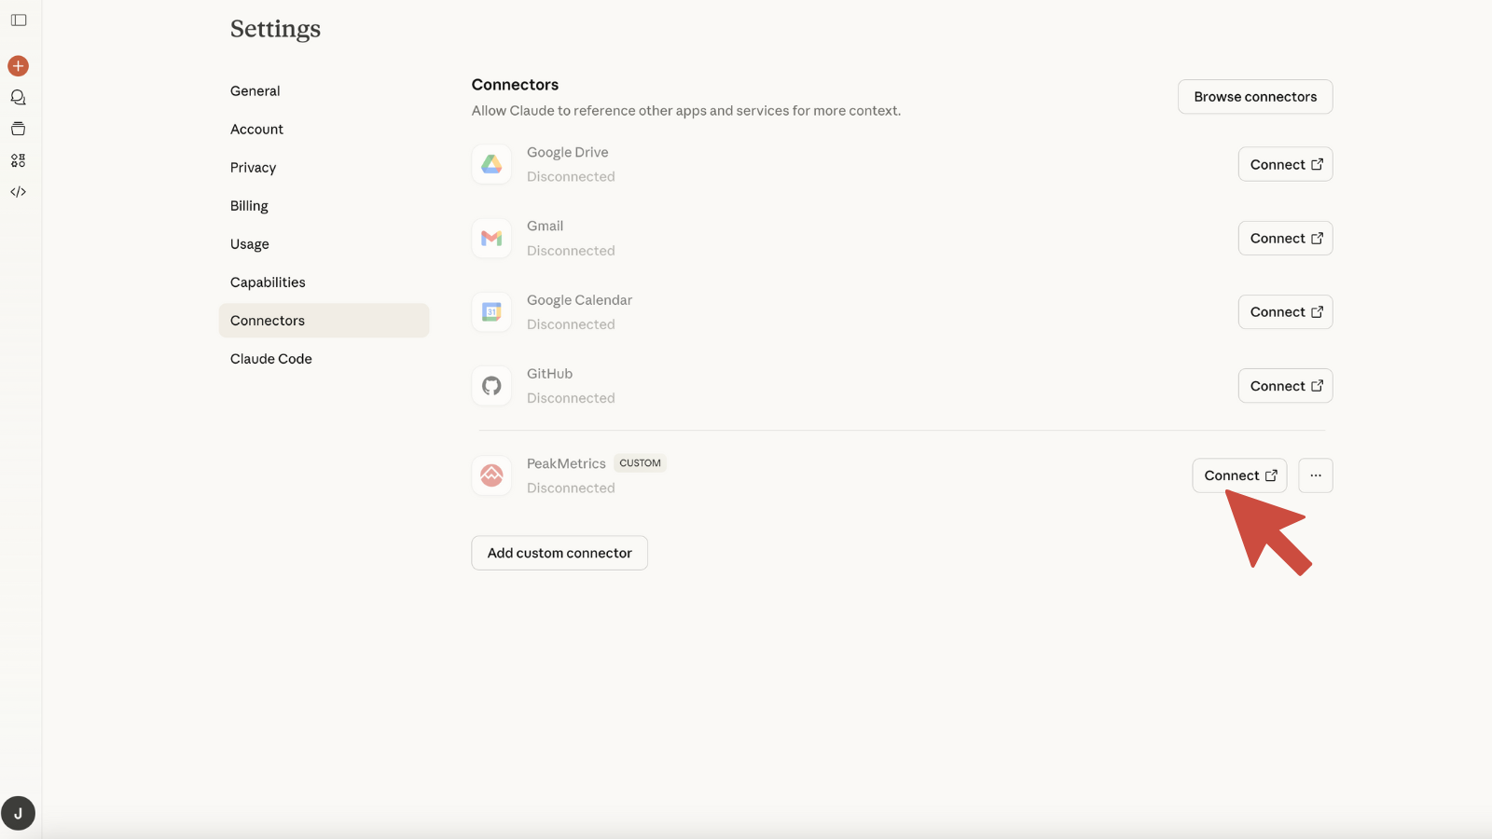Click Browse connectors button

click(1255, 97)
